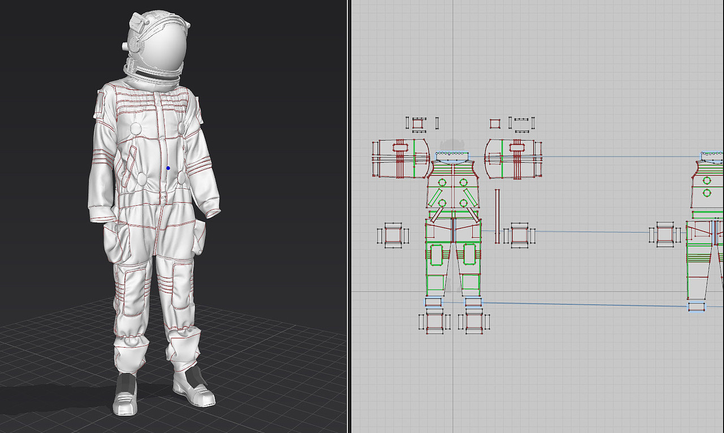Select the partially visible back torso pattern at right edge
This screenshot has width=724, height=433.
click(707, 185)
